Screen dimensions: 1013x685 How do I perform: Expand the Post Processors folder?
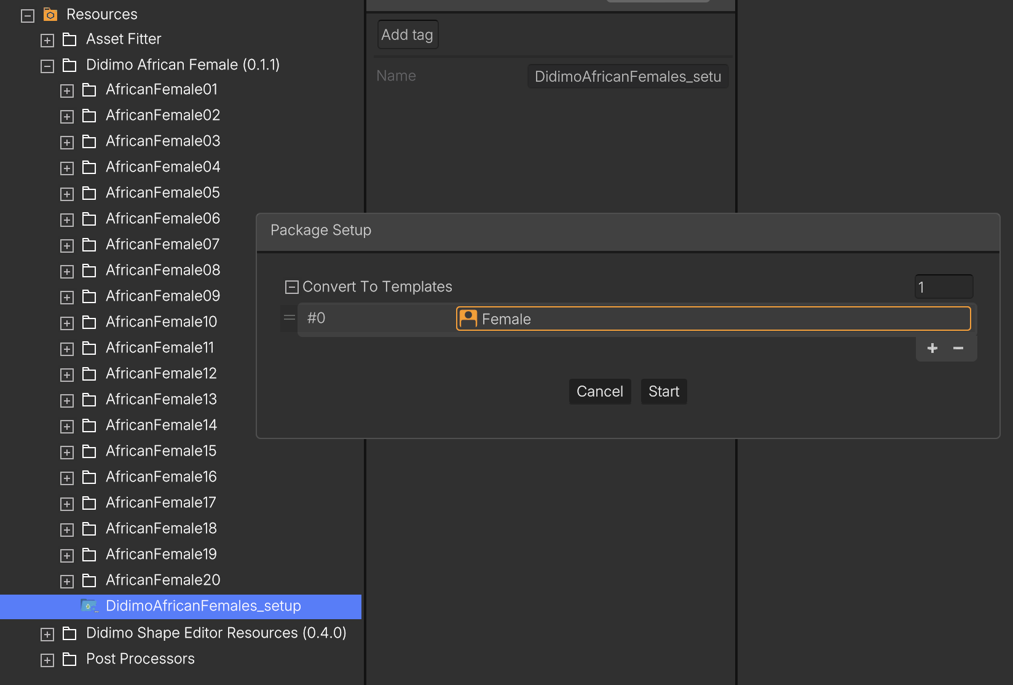(47, 660)
